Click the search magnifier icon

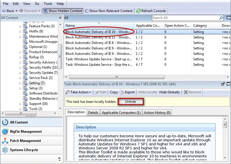221,18
